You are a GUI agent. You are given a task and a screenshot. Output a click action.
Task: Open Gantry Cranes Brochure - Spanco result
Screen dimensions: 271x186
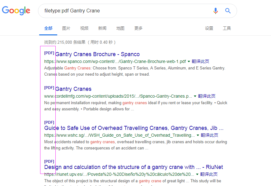point(97,54)
